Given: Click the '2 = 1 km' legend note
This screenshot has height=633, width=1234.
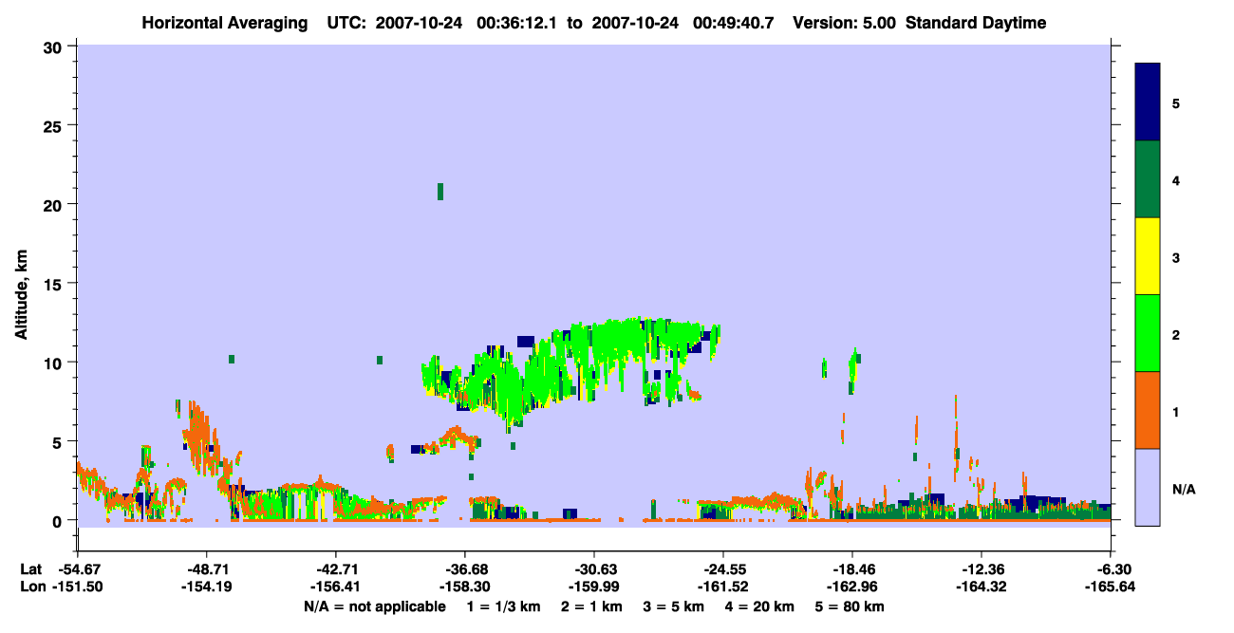Looking at the screenshot, I should pyautogui.click(x=593, y=606).
